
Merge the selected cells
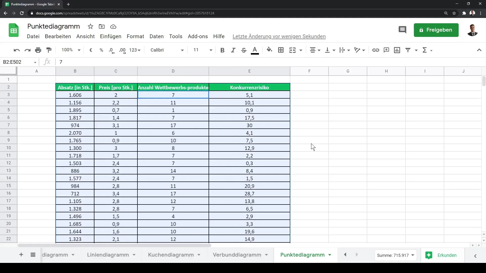tap(292, 50)
